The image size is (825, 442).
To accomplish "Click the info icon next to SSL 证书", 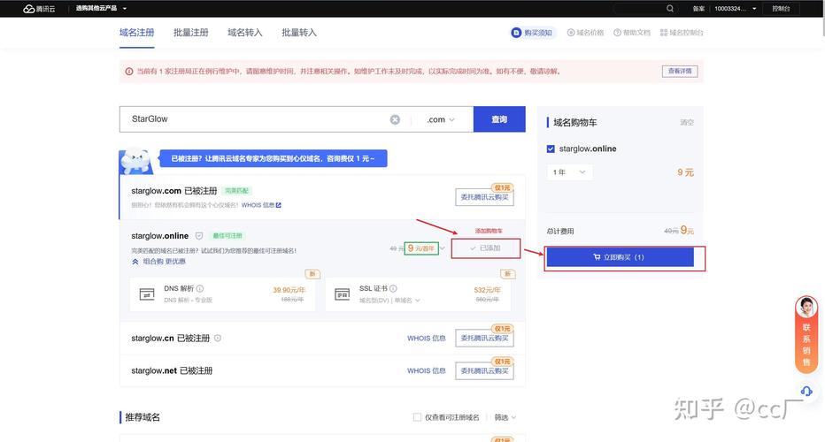I will pos(394,288).
